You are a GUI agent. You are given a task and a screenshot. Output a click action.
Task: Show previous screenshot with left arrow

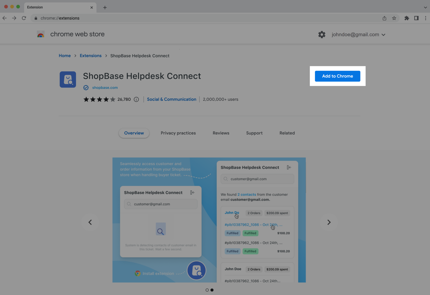(90, 222)
